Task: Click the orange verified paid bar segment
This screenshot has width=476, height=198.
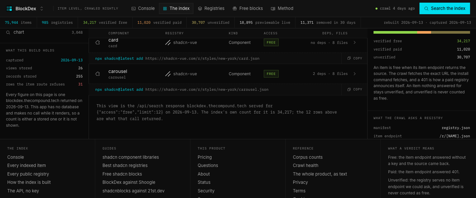Action: 424,32
